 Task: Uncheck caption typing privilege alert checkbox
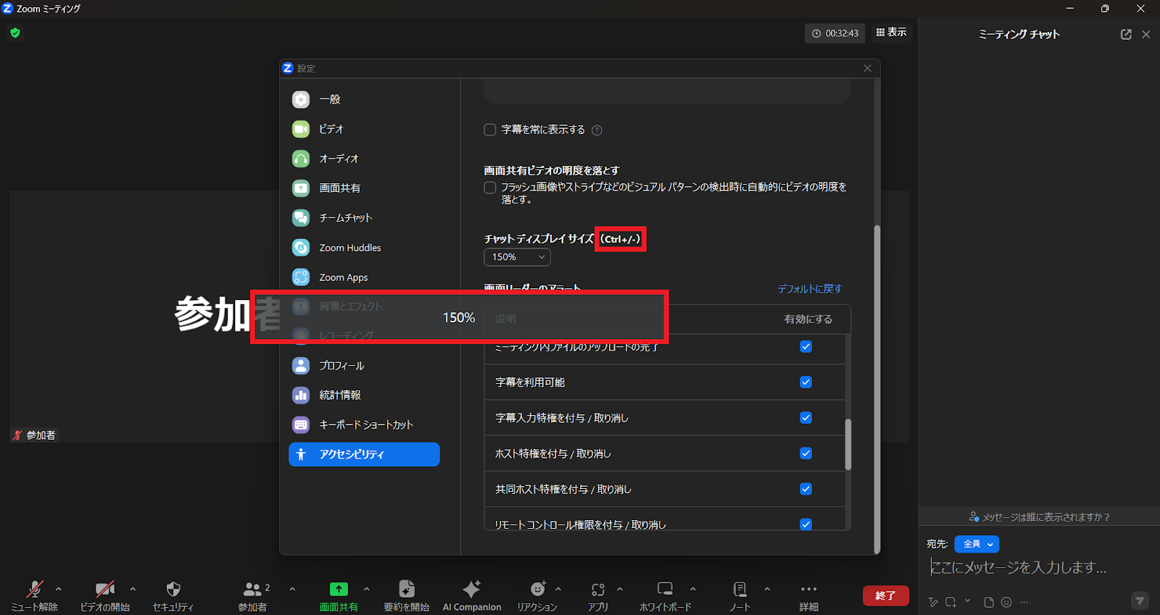tap(805, 417)
